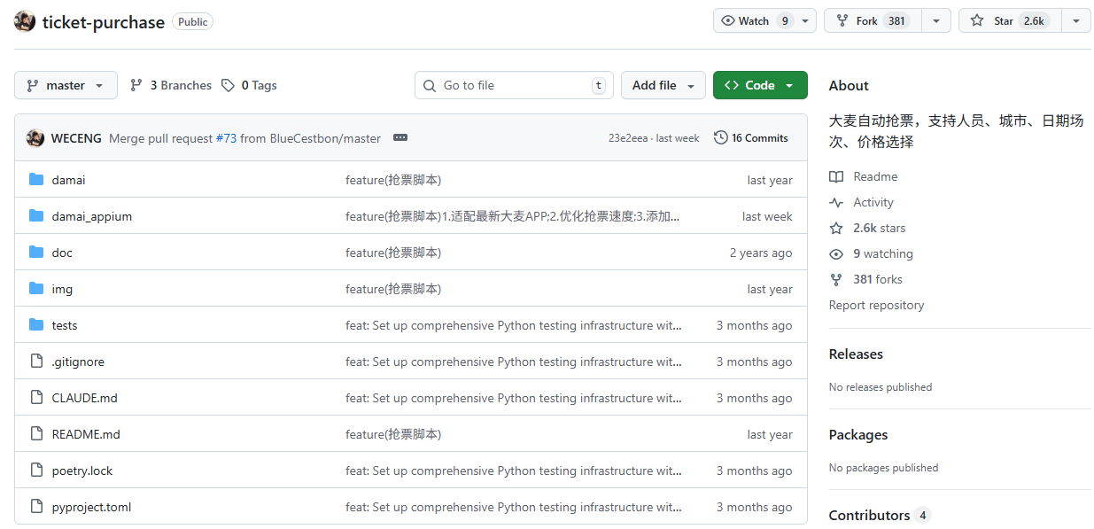Click the folder icon for img
Viewport: 1094px width, 529px height.
(36, 289)
